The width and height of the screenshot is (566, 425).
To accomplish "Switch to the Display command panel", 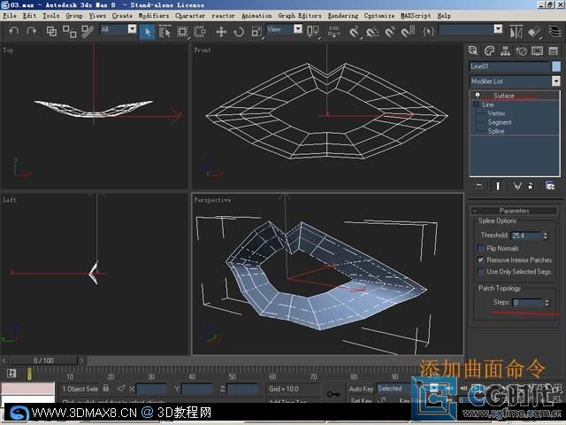I will pyautogui.click(x=537, y=50).
